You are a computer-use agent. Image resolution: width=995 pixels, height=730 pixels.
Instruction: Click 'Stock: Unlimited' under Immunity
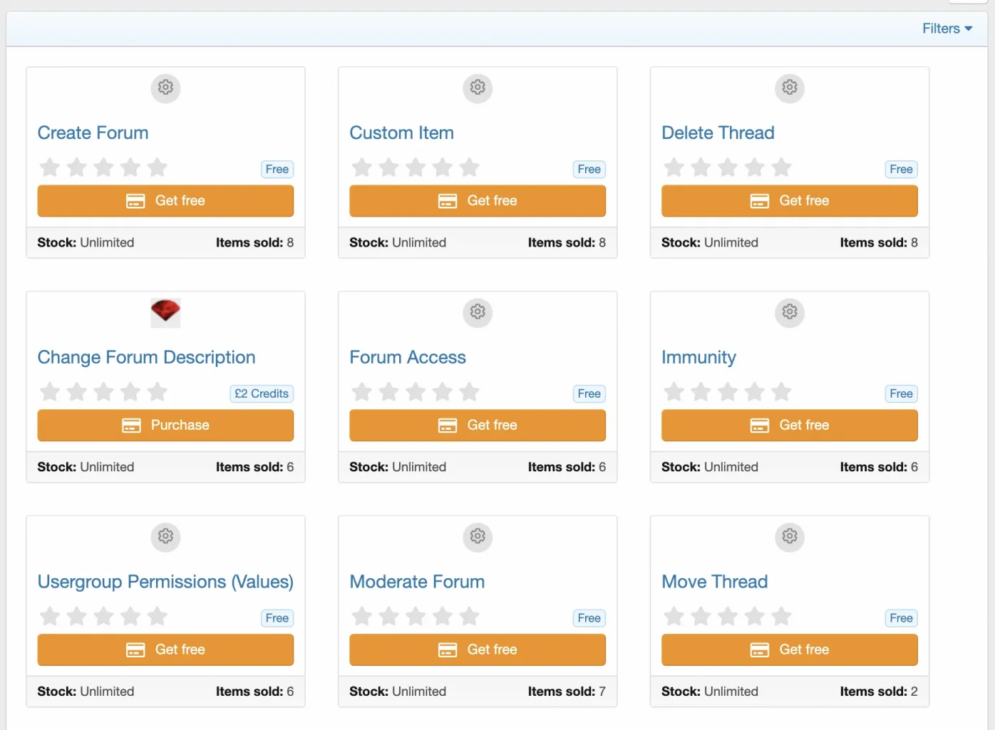(710, 467)
